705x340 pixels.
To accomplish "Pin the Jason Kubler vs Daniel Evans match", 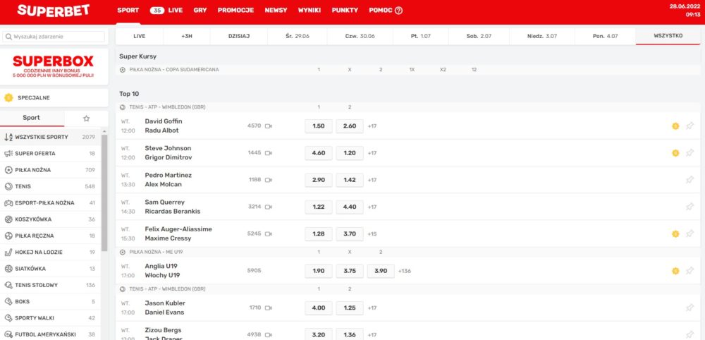I will point(689,308).
